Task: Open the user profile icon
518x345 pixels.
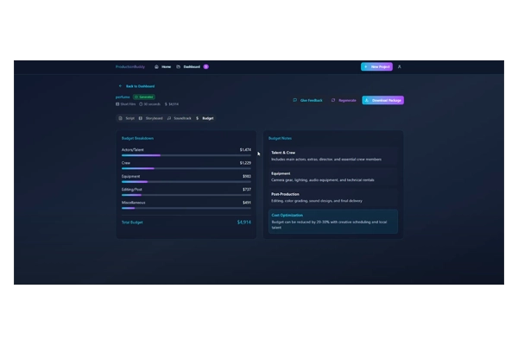Action: pos(399,66)
